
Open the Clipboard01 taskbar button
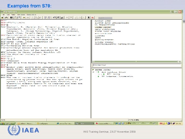click(x=104, y=124)
